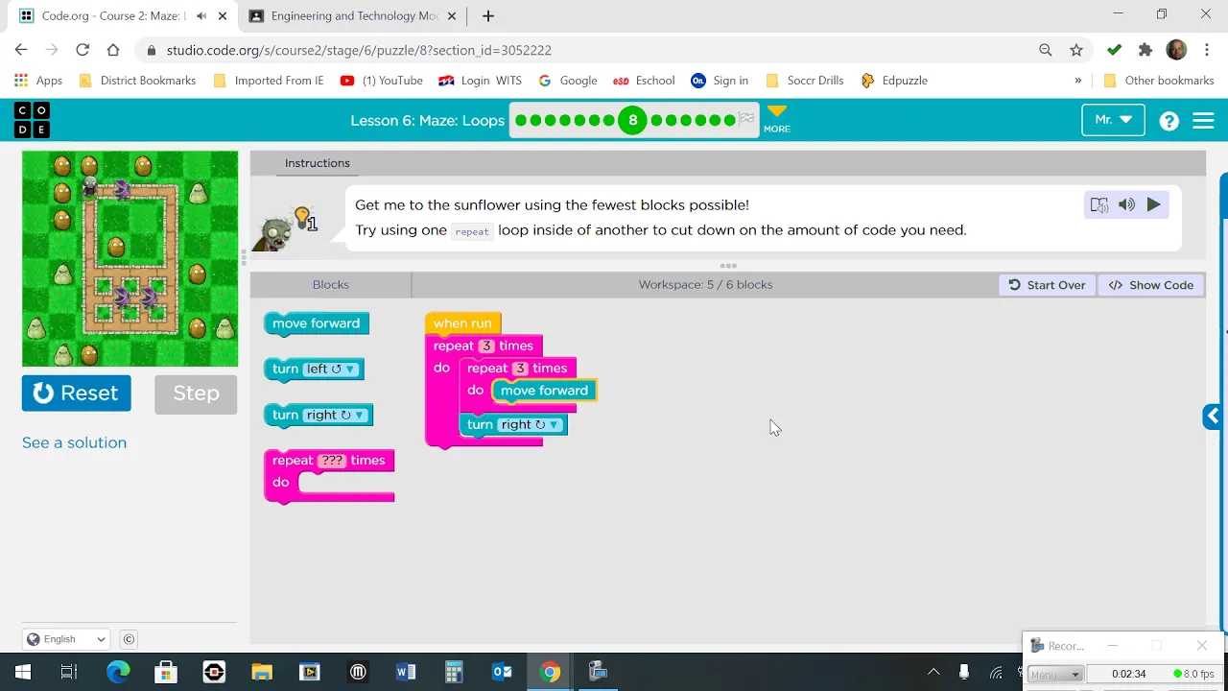Open Calculator from the taskbar

point(454,672)
